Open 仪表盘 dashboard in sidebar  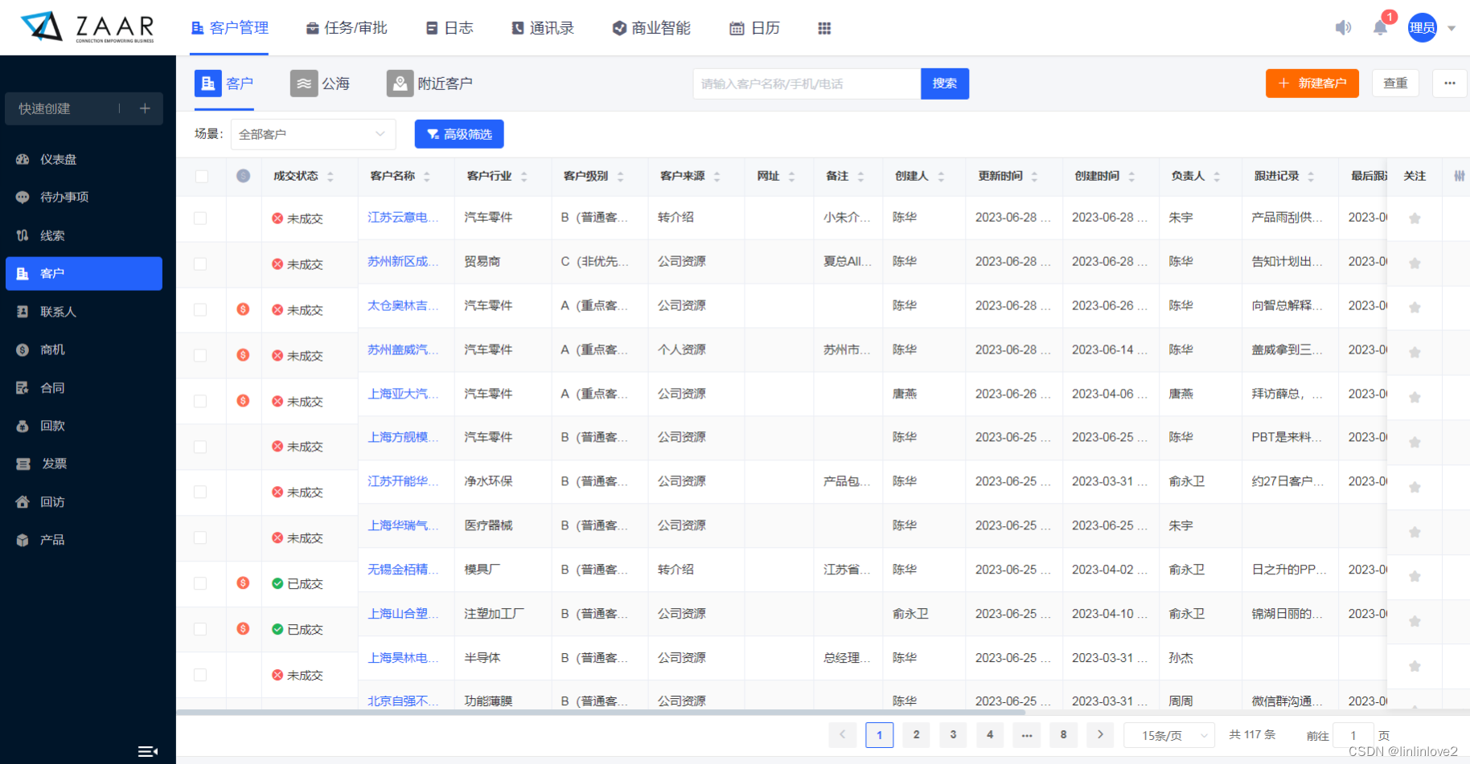tap(84, 159)
